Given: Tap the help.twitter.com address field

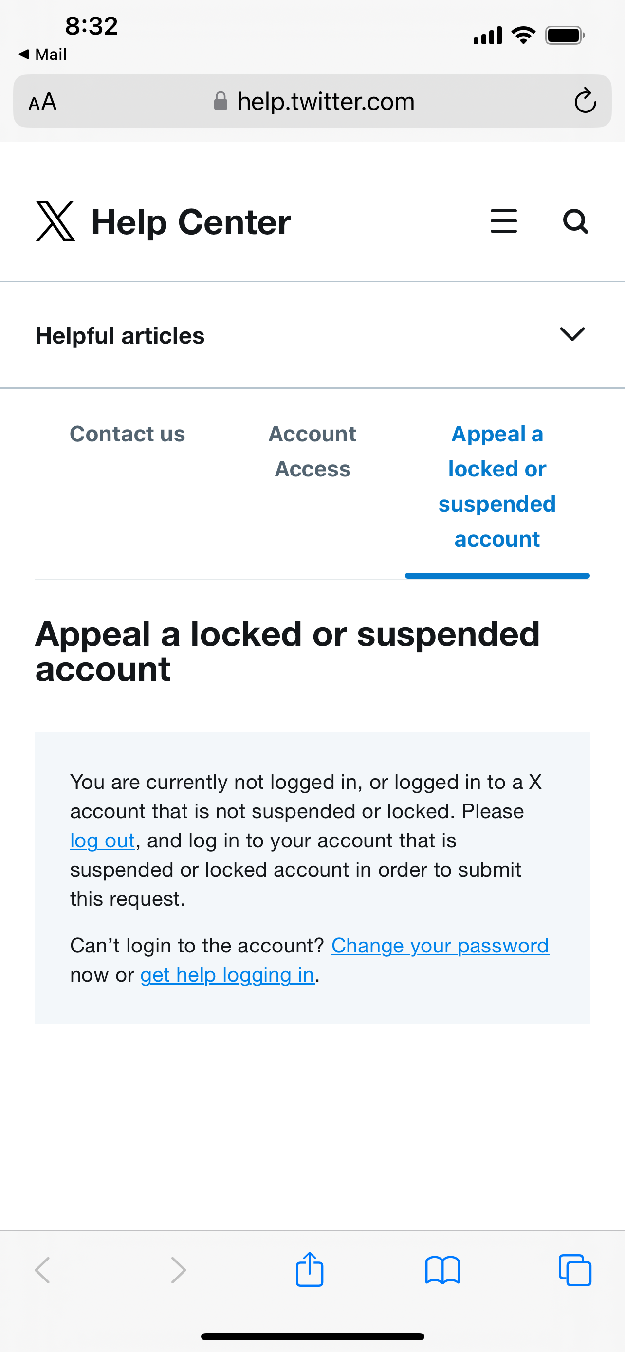Looking at the screenshot, I should 325,101.
